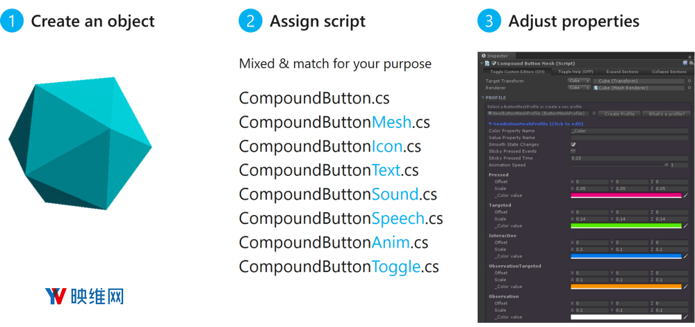Enable Sticky Pressed Events checkbox
The image size is (695, 327).
[x=573, y=151]
